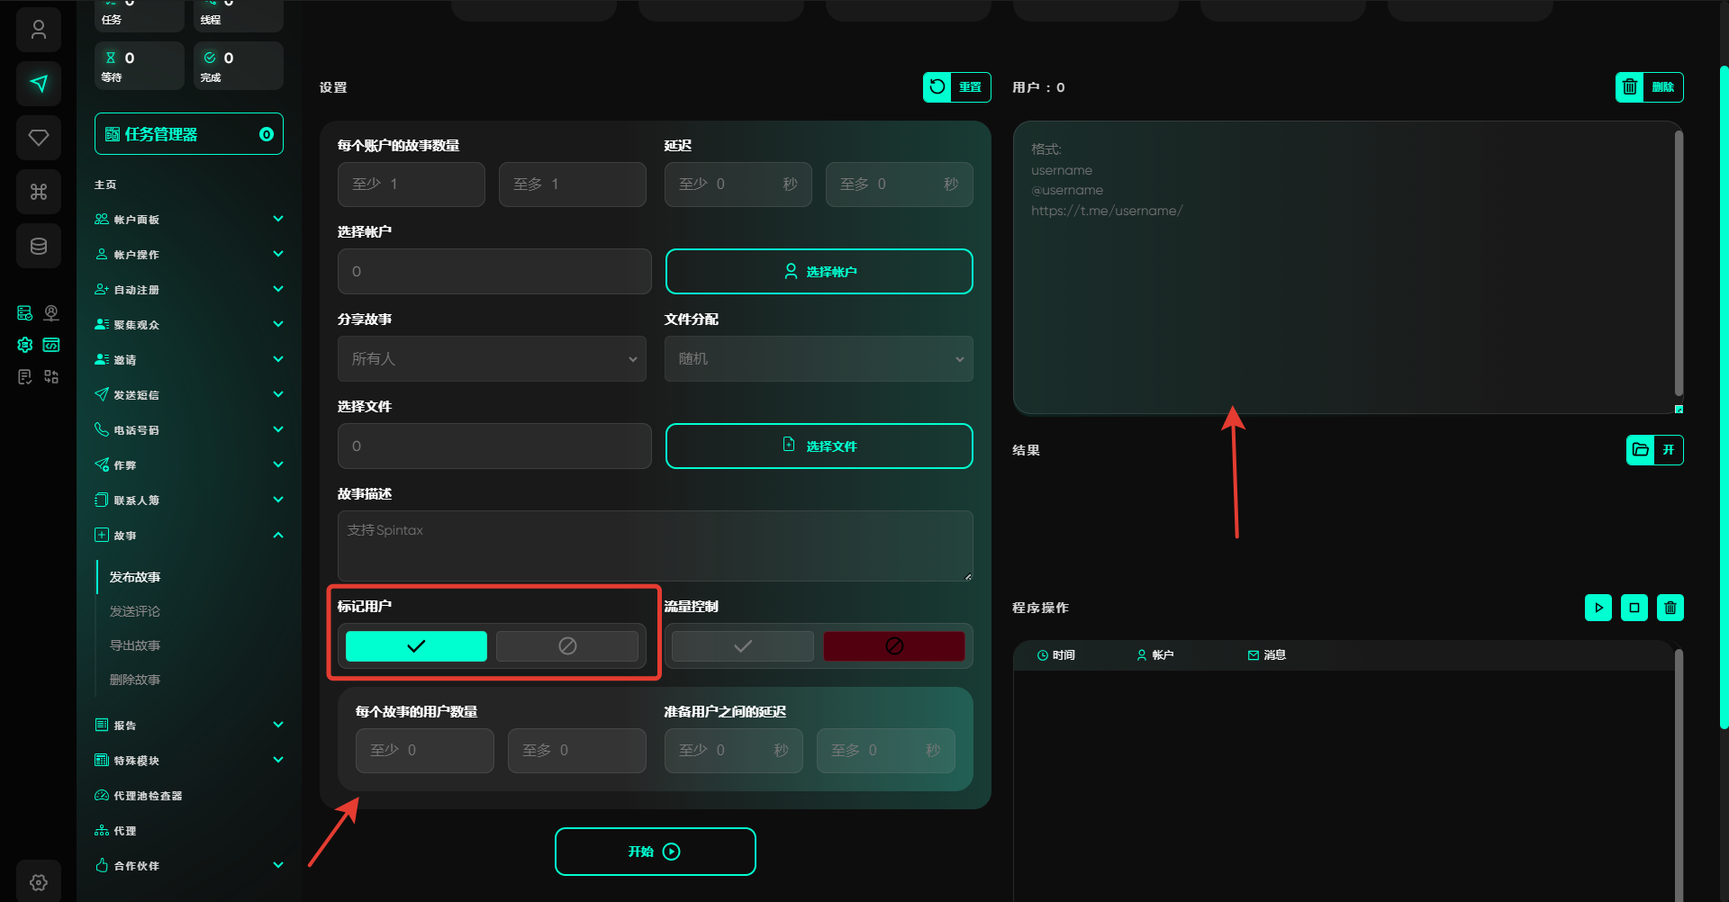The width and height of the screenshot is (1729, 902).
Task: Click the 选择帐户 button
Action: (819, 272)
